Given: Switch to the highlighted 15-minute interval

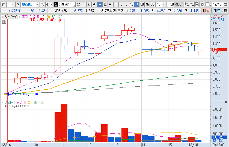Looking at the screenshot, I should 137,4.
